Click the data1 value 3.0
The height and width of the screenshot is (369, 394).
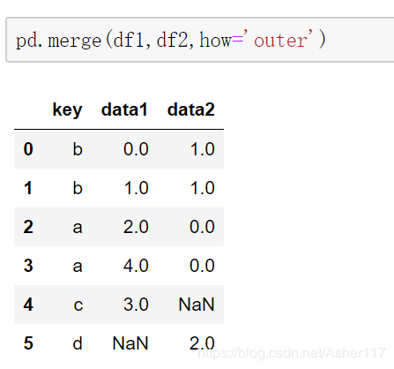(x=136, y=305)
